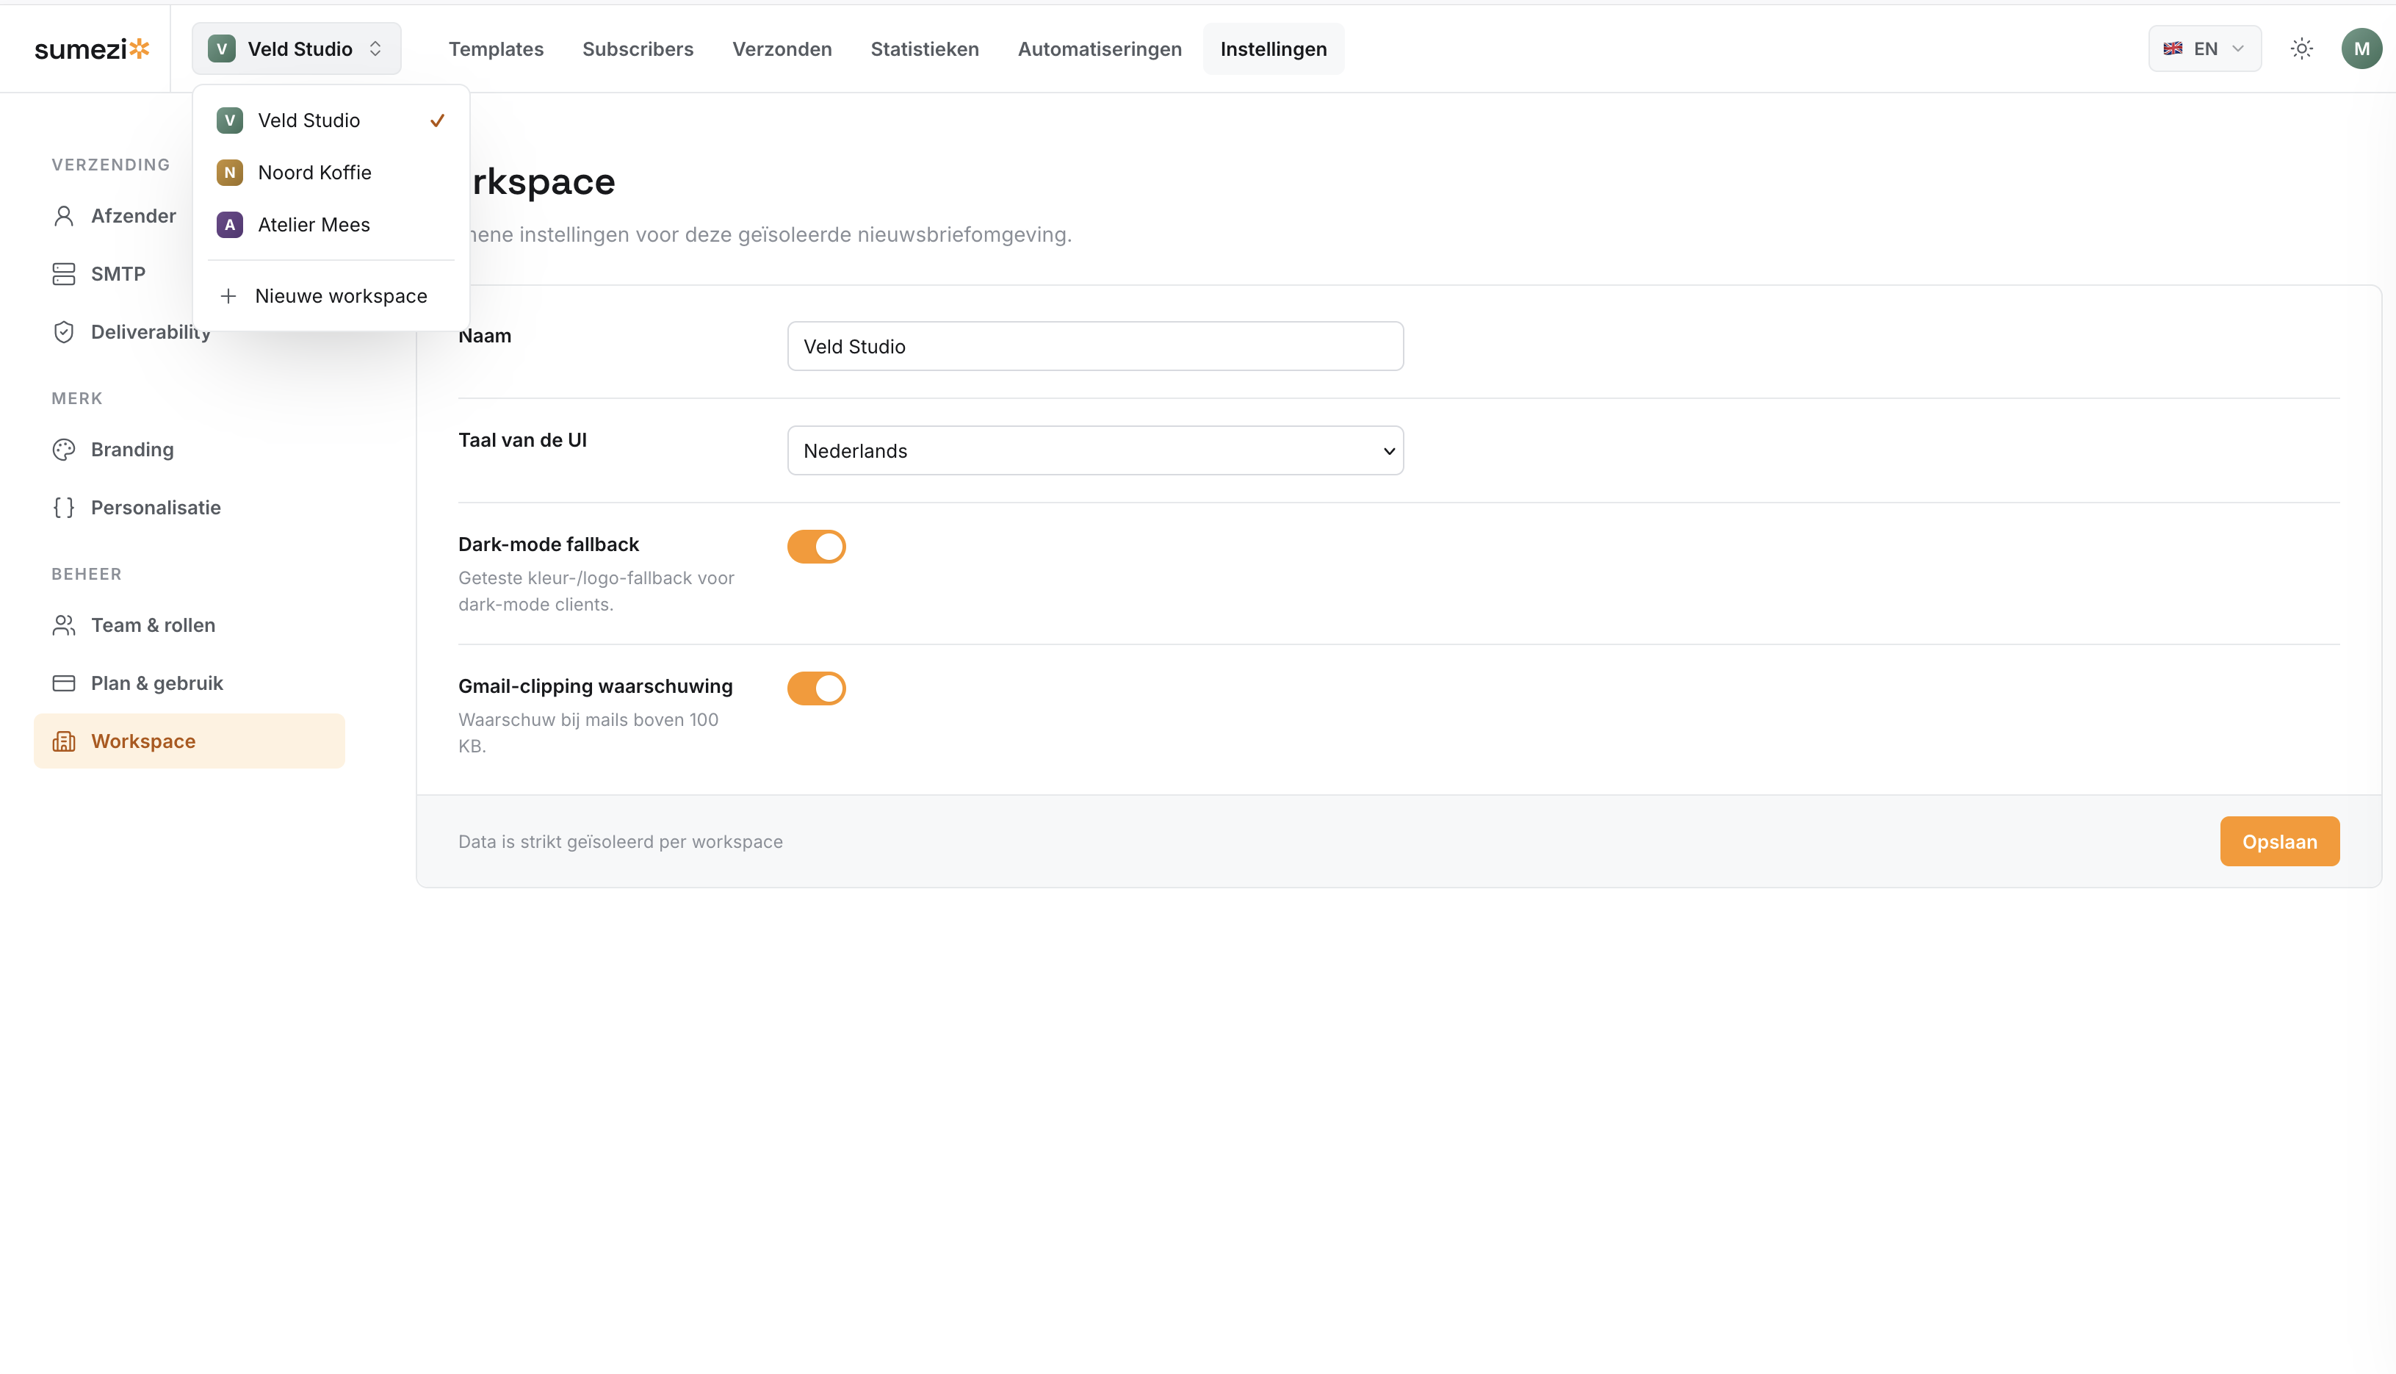Toggle the light/dark theme sun icon
Screen dimensions: 2396x1374
click(2302, 48)
